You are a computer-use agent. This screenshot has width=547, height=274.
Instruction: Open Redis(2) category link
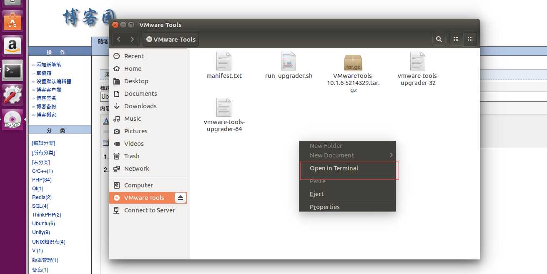pos(42,197)
